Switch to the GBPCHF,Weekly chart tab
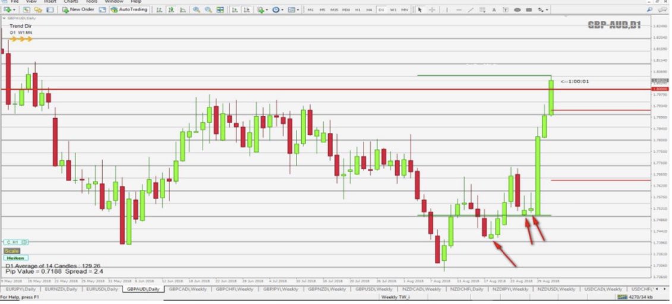Viewport: 672px width, 304px height. click(x=234, y=289)
